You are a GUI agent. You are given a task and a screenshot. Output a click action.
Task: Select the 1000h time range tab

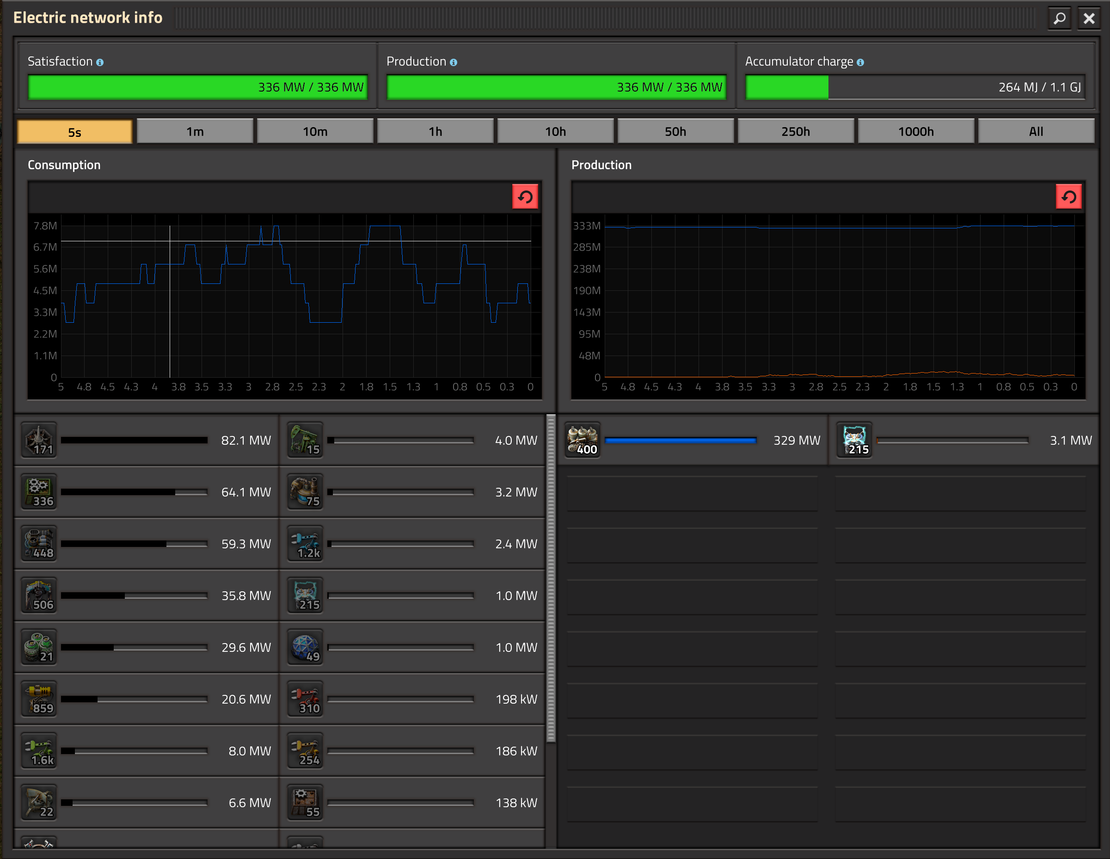click(x=916, y=131)
